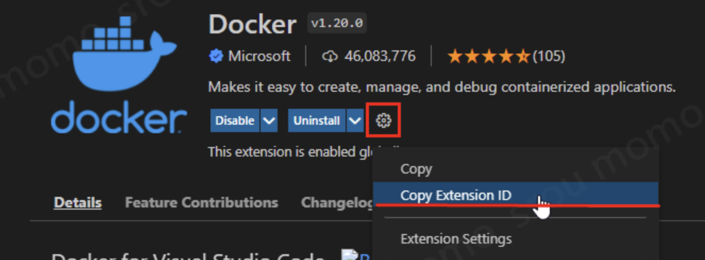Click the verified publisher badge next to Microsoft
Viewport: 705px width, 260px height.
coord(216,56)
